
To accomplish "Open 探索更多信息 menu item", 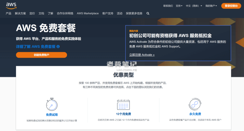I will (134, 13).
